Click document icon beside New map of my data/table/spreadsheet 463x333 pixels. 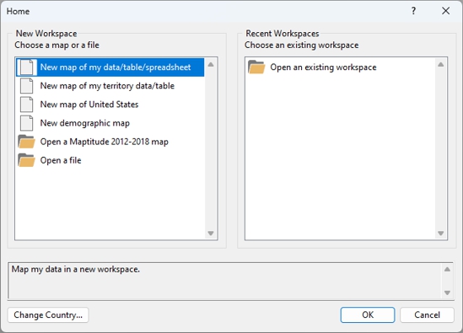(27, 67)
